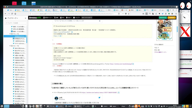Click the ystk profile avatar
This screenshot has height=108, width=192.
[x=56, y=98]
